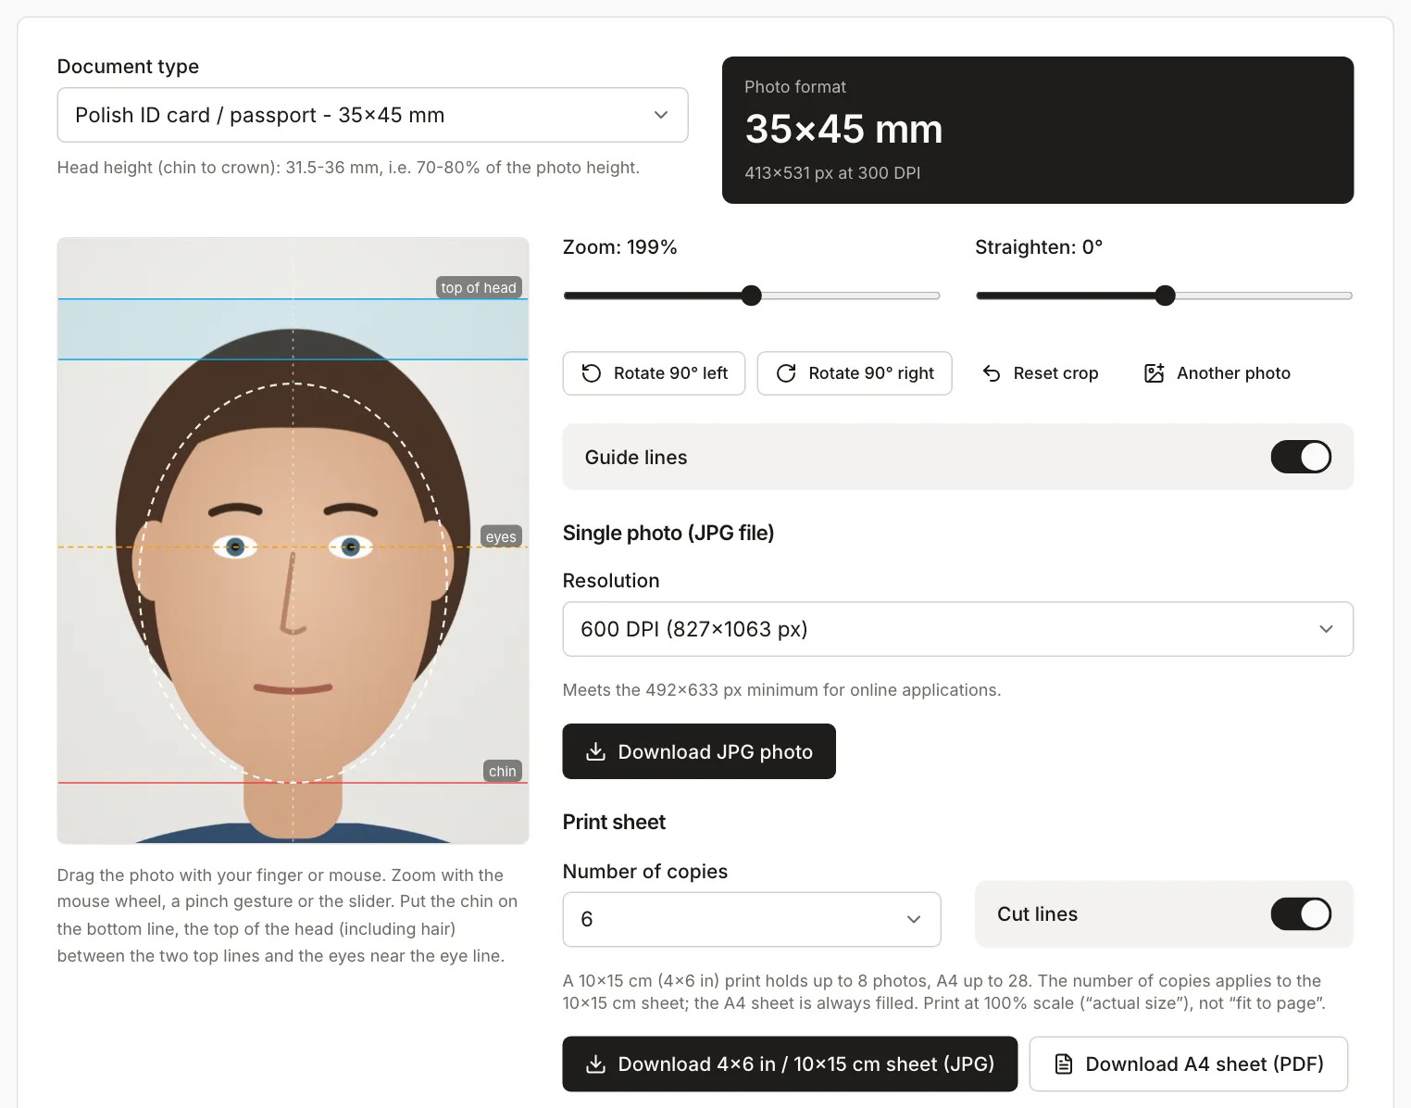Click the Zoom slider handle
This screenshot has height=1108, width=1411.
[752, 296]
